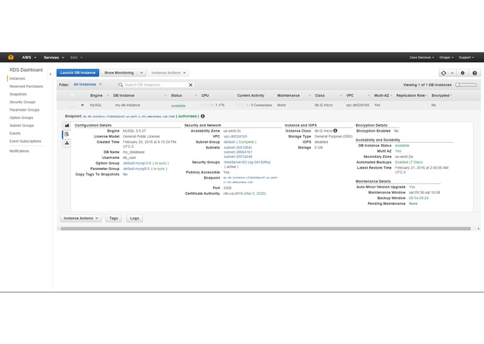The image size is (484, 344).
Task: Open Event Subscriptions in the sidebar
Action: 25,141
